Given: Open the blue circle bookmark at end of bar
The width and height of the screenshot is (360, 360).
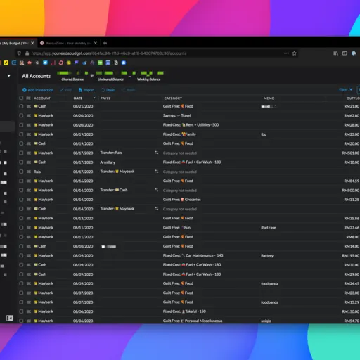Looking at the screenshot, I should tap(124, 63).
